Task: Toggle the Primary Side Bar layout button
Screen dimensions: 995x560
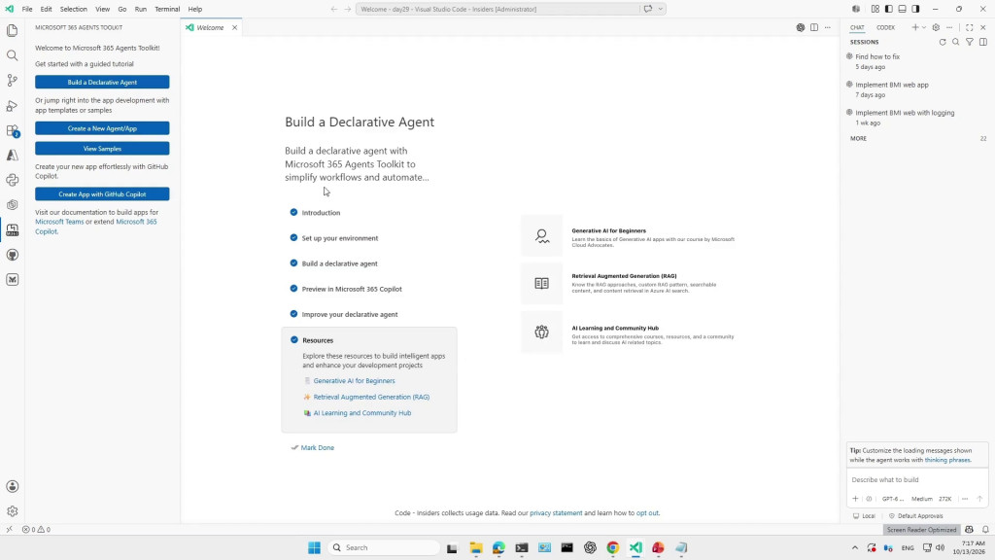Action: (888, 9)
